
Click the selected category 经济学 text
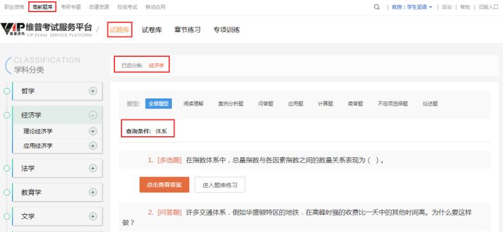[156, 65]
